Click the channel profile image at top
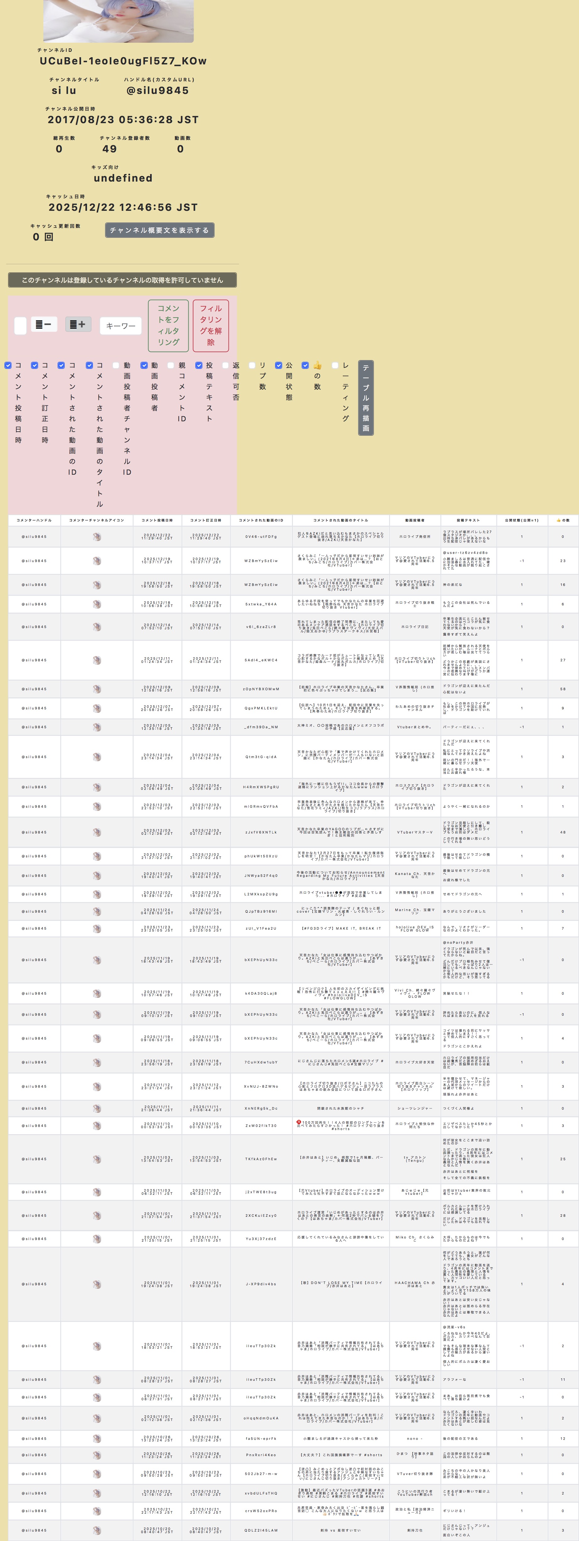Viewport: 579px width, 1541px height. click(118, 21)
